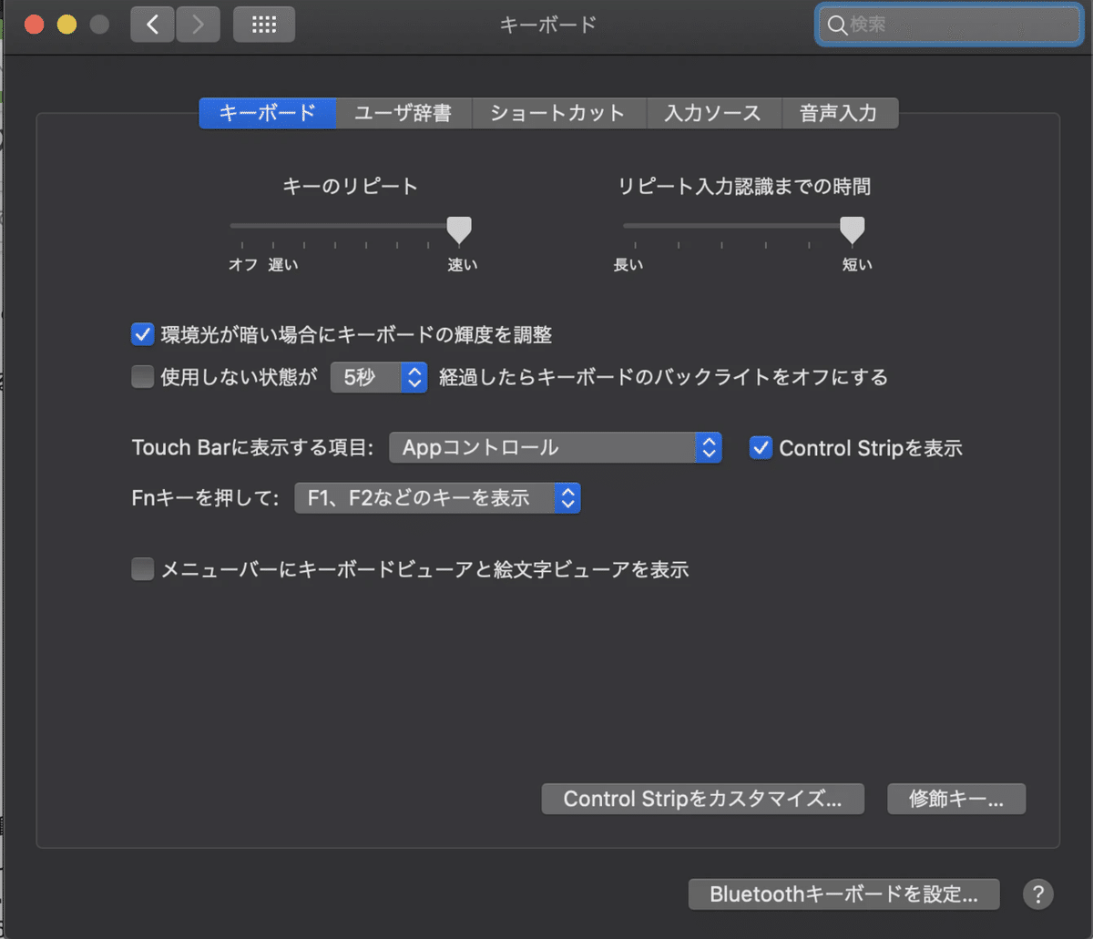This screenshot has height=939, width=1093.
Task: Open the Touch Bar Appコントロール dropdown
Action: (555, 447)
